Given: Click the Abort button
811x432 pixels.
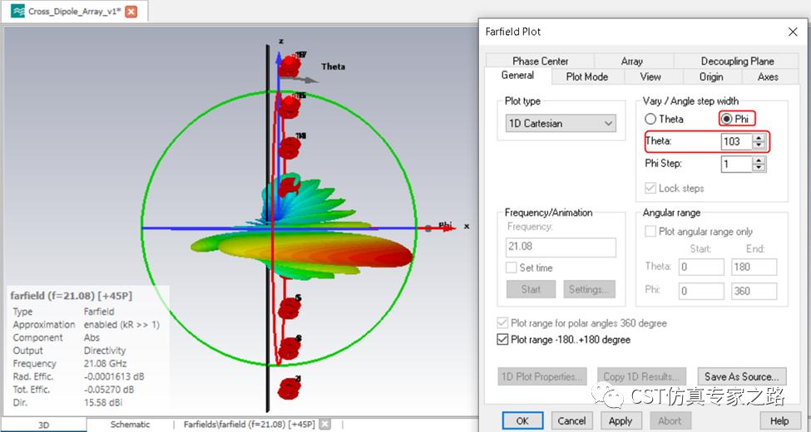Looking at the screenshot, I should coord(670,420).
